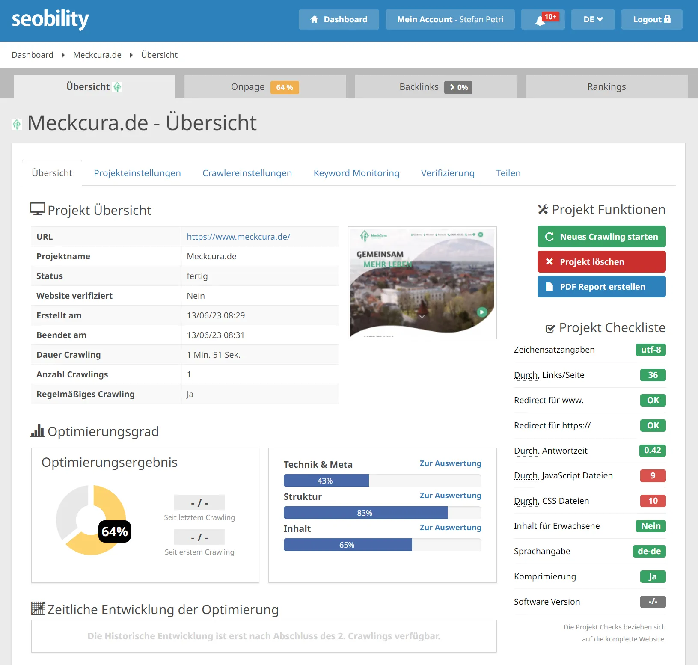Click the '- / -' above Seit letztem Crawling
The height and width of the screenshot is (665, 698).
pos(199,502)
